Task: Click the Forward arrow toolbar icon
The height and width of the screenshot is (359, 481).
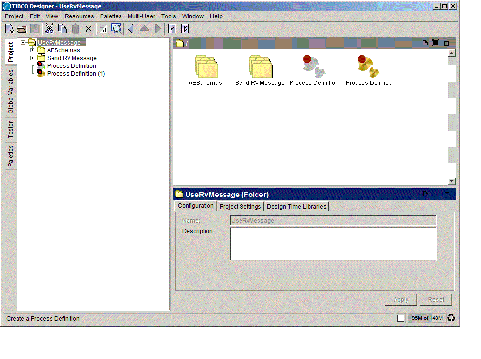Action: [x=158, y=29]
